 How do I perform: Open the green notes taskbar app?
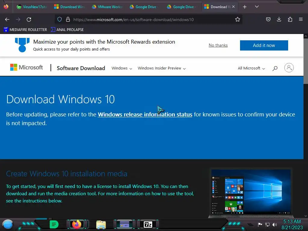(54, 224)
